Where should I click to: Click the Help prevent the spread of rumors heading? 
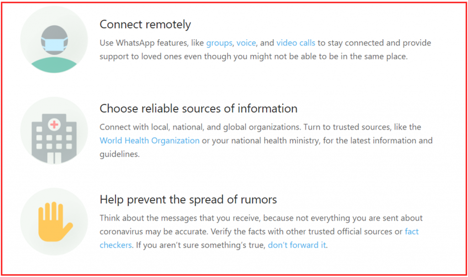coord(188,200)
